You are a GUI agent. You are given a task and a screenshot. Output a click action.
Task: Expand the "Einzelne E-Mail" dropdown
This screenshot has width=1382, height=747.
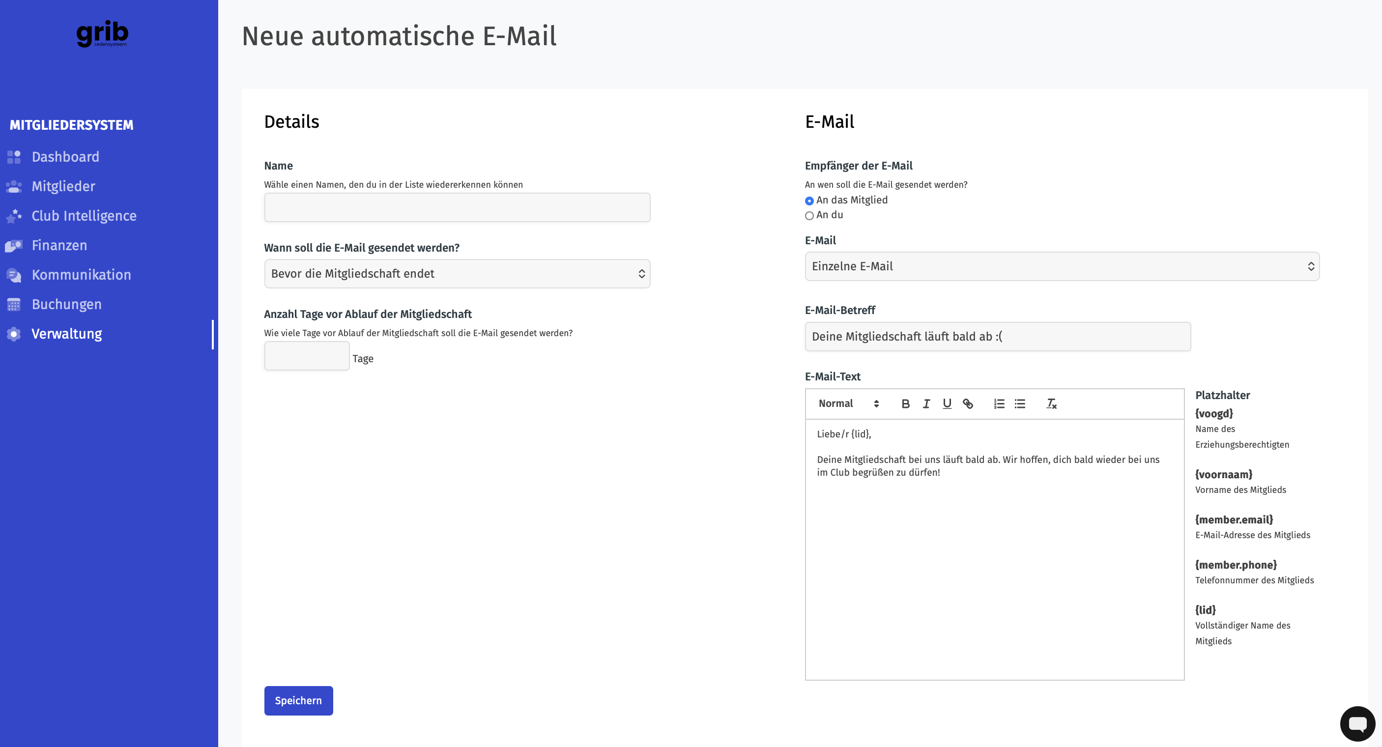(x=1062, y=267)
